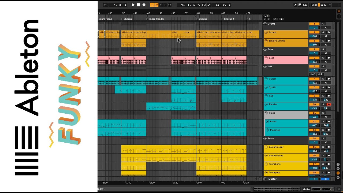Start playback with the Play button
The height and width of the screenshot is (193, 343).
pos(133,5)
